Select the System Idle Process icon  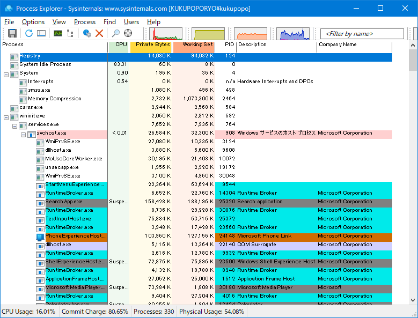14,65
